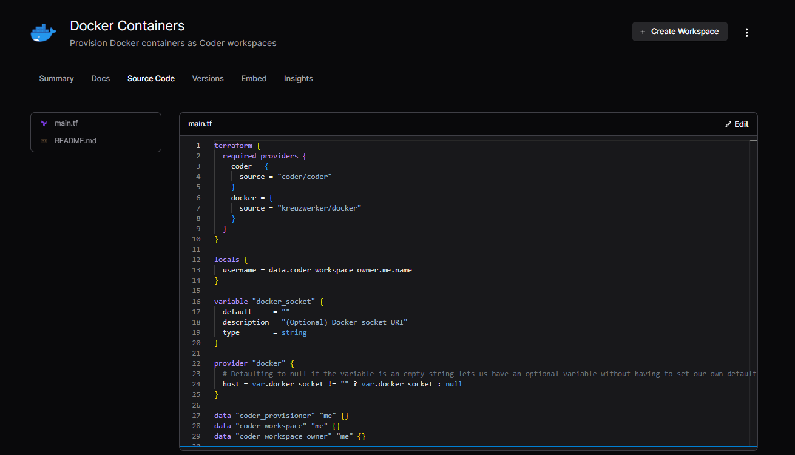Open the Summary tab
This screenshot has height=455, width=795.
pos(56,79)
